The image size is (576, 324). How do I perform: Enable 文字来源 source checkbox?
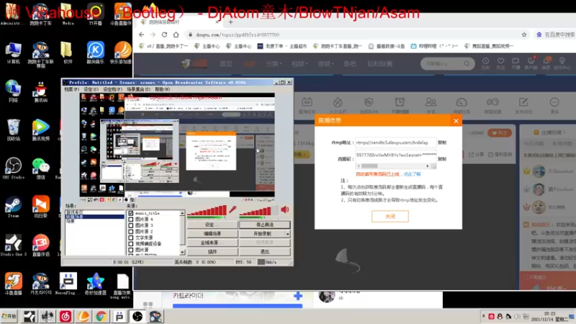[131, 238]
